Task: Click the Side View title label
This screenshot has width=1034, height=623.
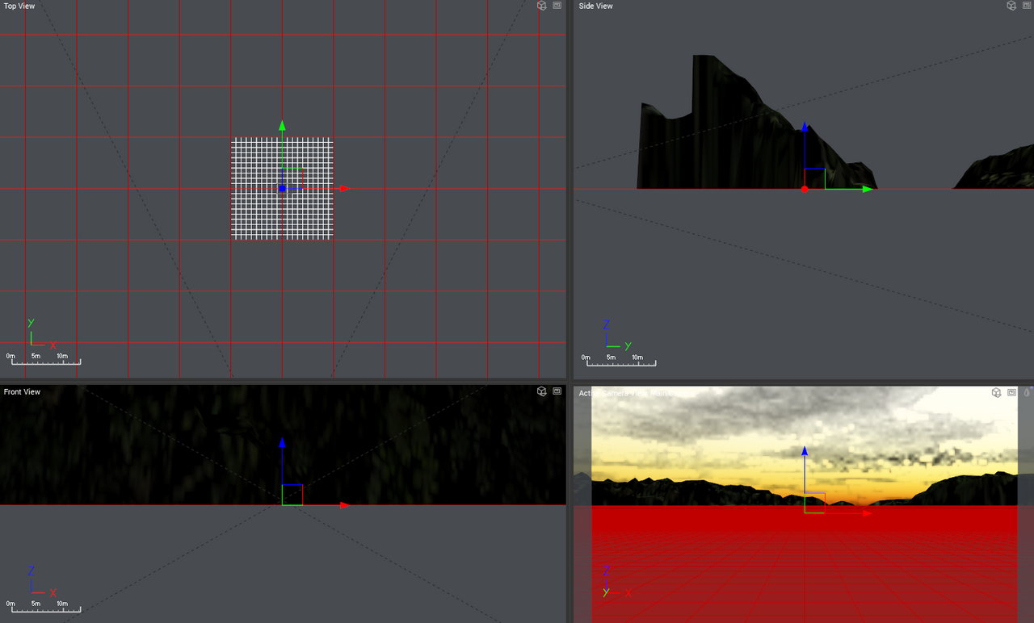Action: pyautogui.click(x=595, y=6)
